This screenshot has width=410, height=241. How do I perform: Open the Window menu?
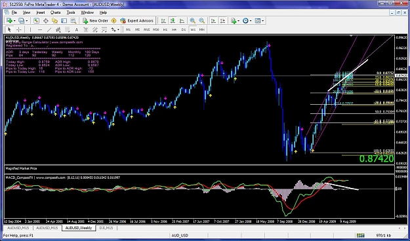pyautogui.click(x=87, y=12)
